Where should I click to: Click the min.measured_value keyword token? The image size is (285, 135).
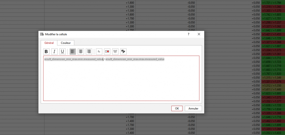pos(74,59)
